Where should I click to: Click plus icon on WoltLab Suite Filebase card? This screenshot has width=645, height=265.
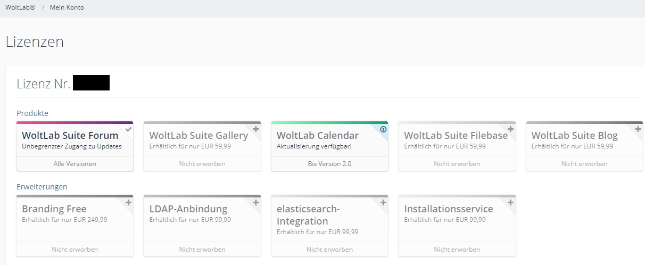(511, 129)
